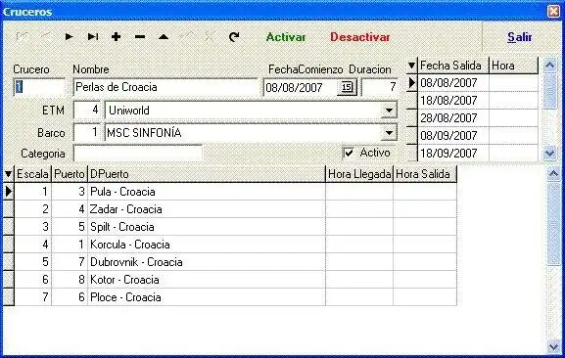The height and width of the screenshot is (358, 565).
Task: Click the DPuerto column header
Action: [x=207, y=174]
